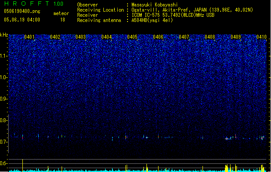
Task: Click the 1.0 frequency axis label
Action: (x=3, y=77)
